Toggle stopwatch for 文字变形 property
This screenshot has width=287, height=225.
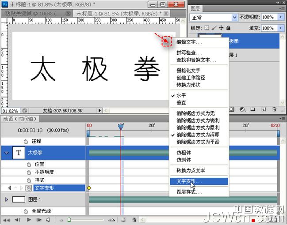pos(29,188)
